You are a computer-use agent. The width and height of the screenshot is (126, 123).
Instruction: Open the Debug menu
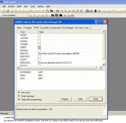pos(41,6)
